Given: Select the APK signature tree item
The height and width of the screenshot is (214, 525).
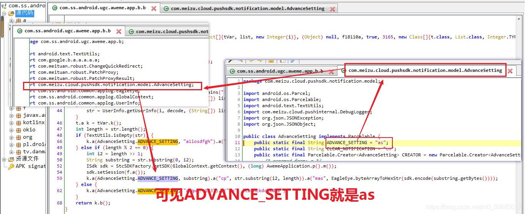Looking at the screenshot, I should [30, 166].
